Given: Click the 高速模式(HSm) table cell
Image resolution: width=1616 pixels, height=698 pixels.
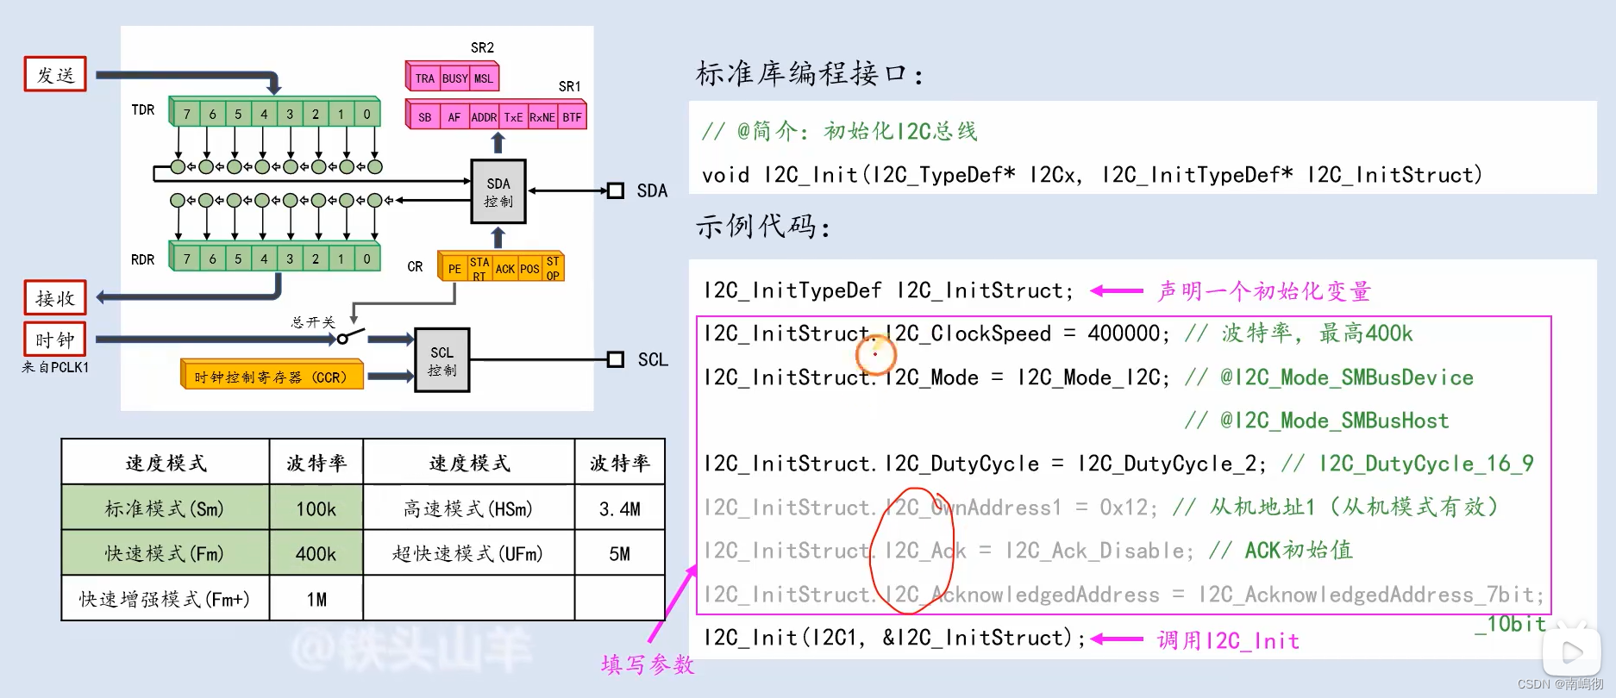Looking at the screenshot, I should click(468, 508).
